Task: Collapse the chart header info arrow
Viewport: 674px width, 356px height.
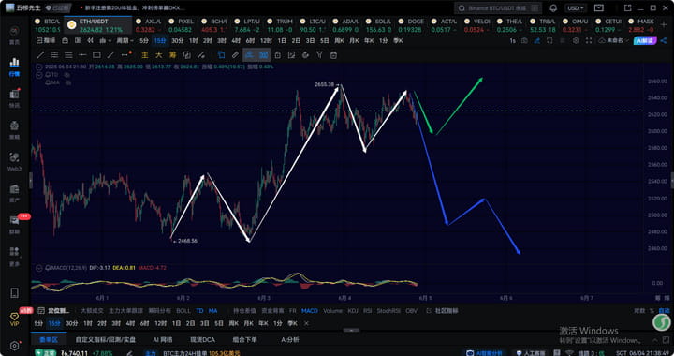Action: pyautogui.click(x=39, y=67)
